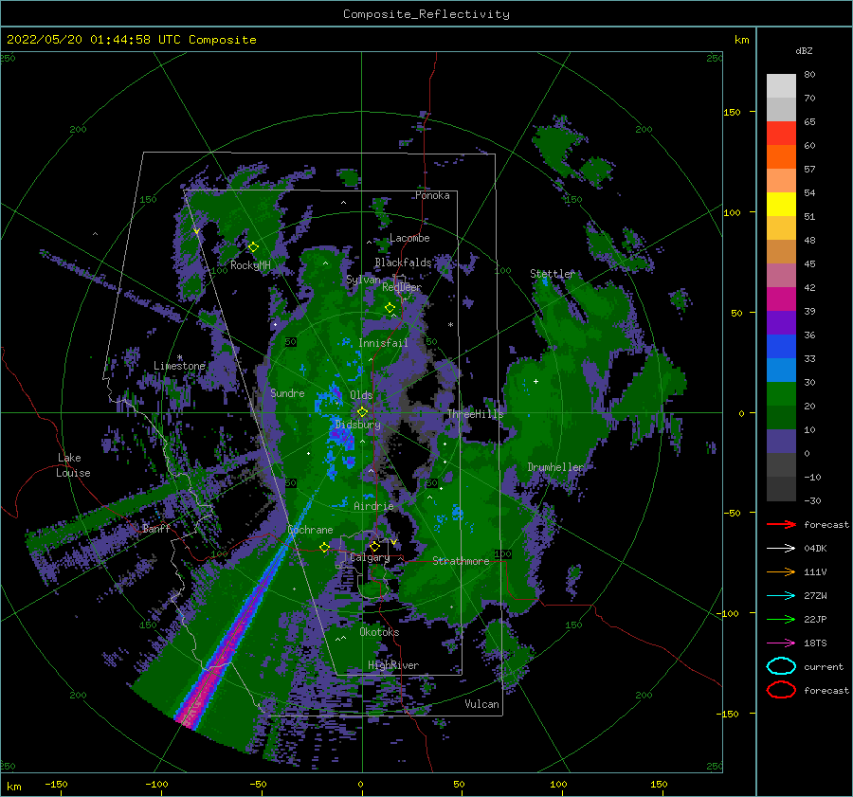Screen dimensions: 853x797
Task: Click the RockyMH label
Action: (250, 265)
